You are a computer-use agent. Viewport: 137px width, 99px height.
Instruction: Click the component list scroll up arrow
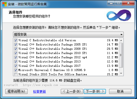point(121,40)
